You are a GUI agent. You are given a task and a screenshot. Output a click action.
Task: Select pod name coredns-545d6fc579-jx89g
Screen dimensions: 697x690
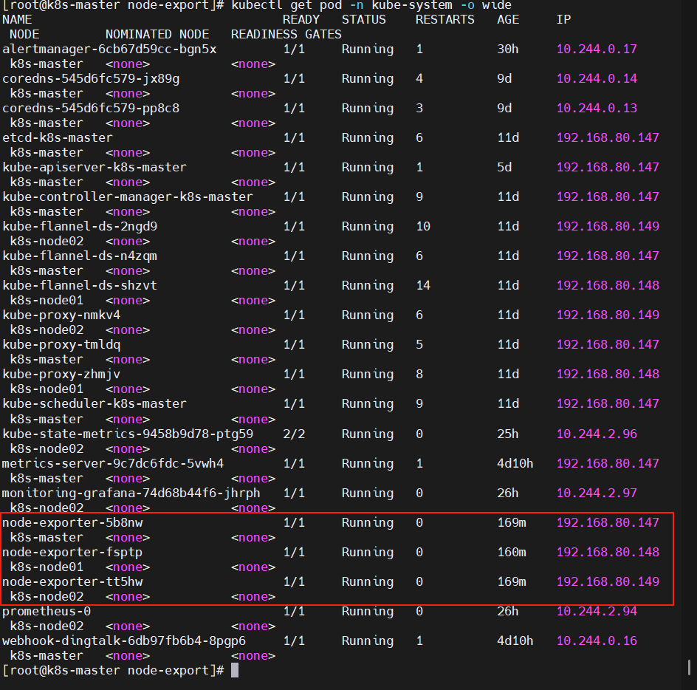click(x=91, y=79)
